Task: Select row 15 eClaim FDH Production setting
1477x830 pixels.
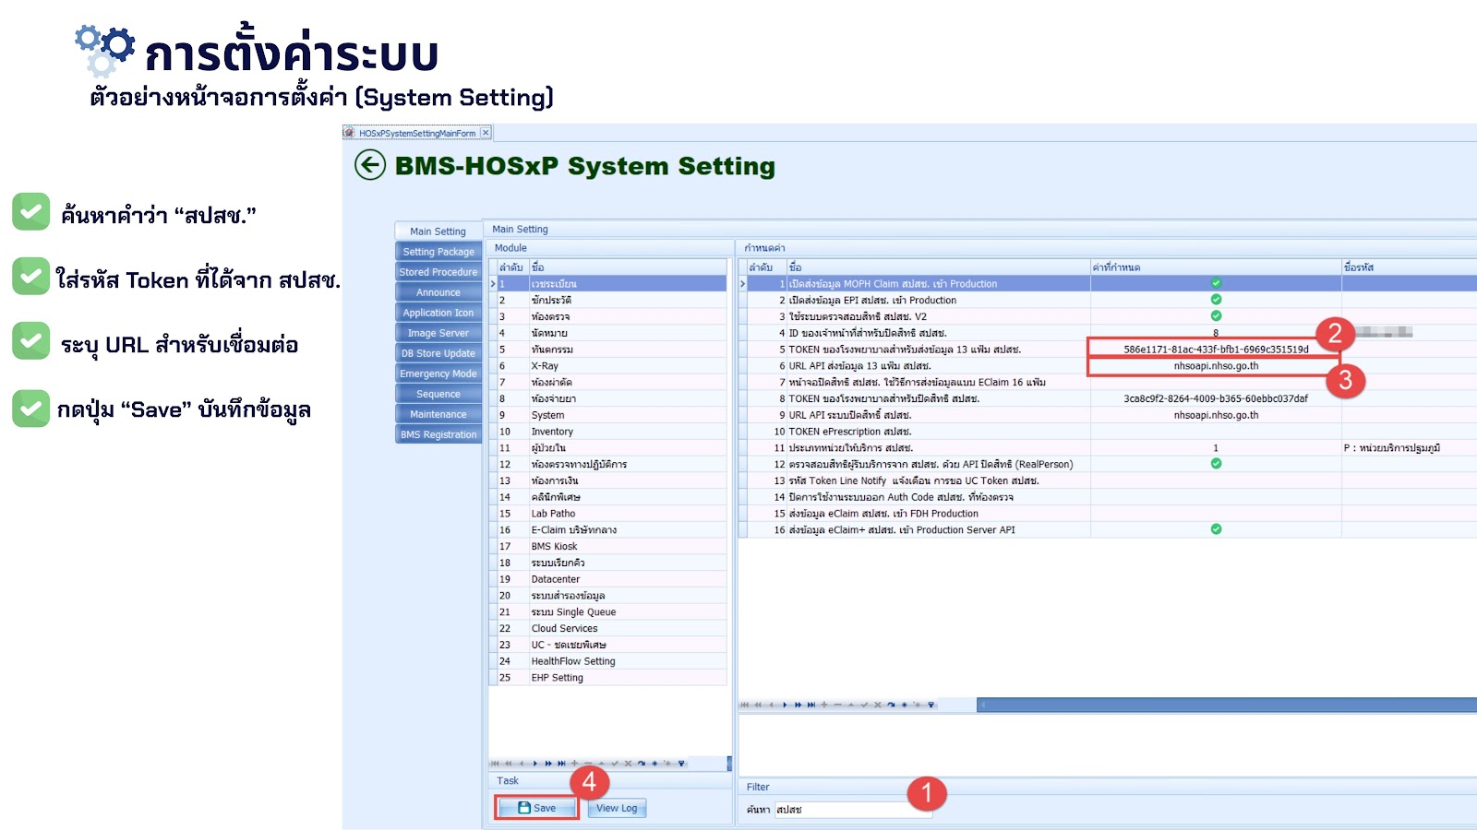Action: point(1108,514)
